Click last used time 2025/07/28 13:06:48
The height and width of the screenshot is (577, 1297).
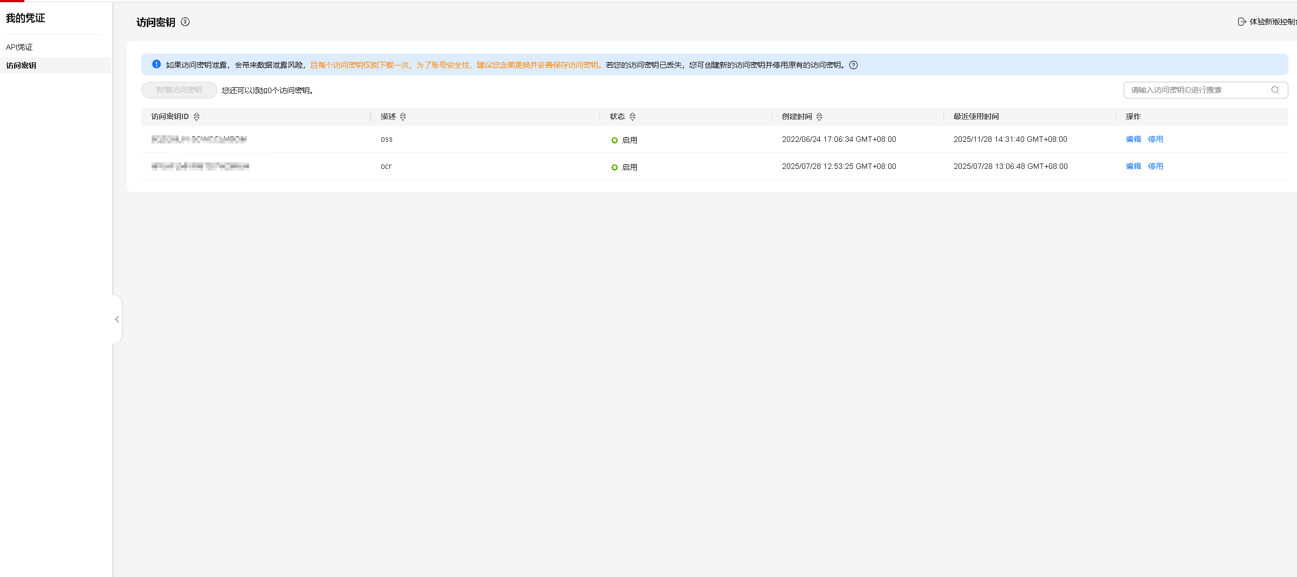(1011, 166)
